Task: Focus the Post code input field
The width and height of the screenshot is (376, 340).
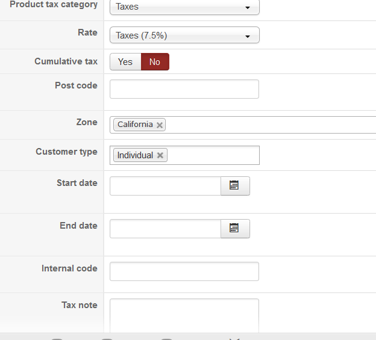Action: (184, 89)
